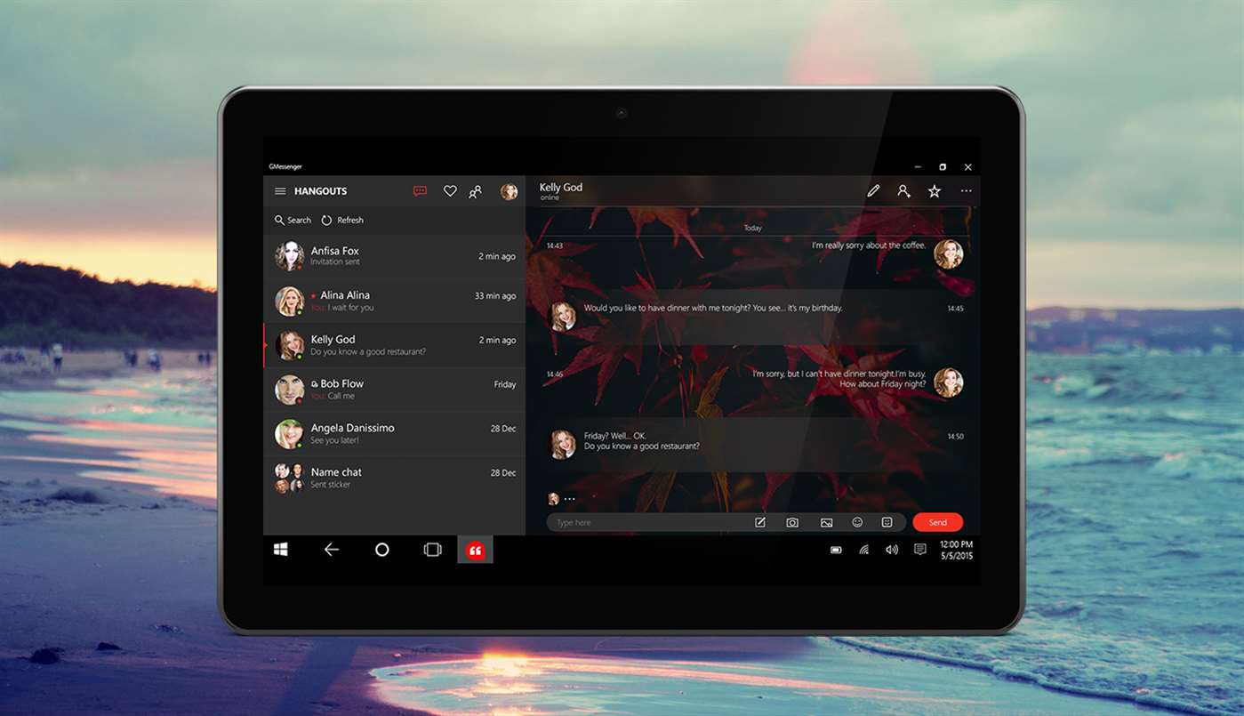Click Refresh in the sidebar
Viewport: 1244px width, 716px height.
click(x=342, y=220)
